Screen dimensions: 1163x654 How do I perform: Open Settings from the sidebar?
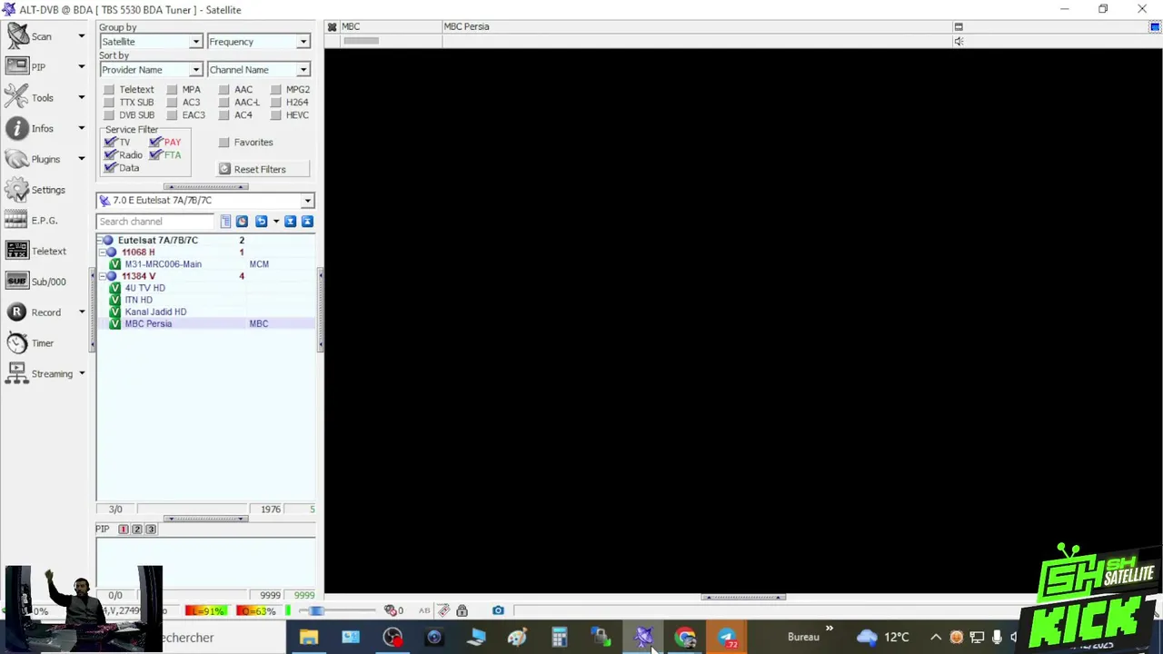pyautogui.click(x=35, y=190)
